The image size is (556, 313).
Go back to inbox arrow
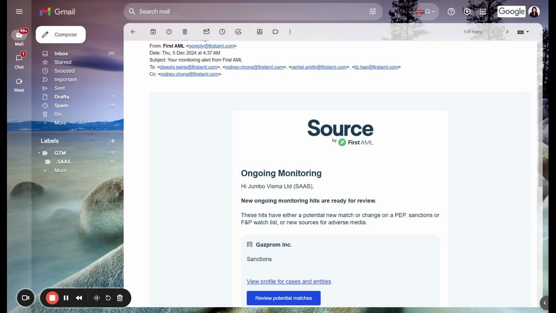[133, 32]
